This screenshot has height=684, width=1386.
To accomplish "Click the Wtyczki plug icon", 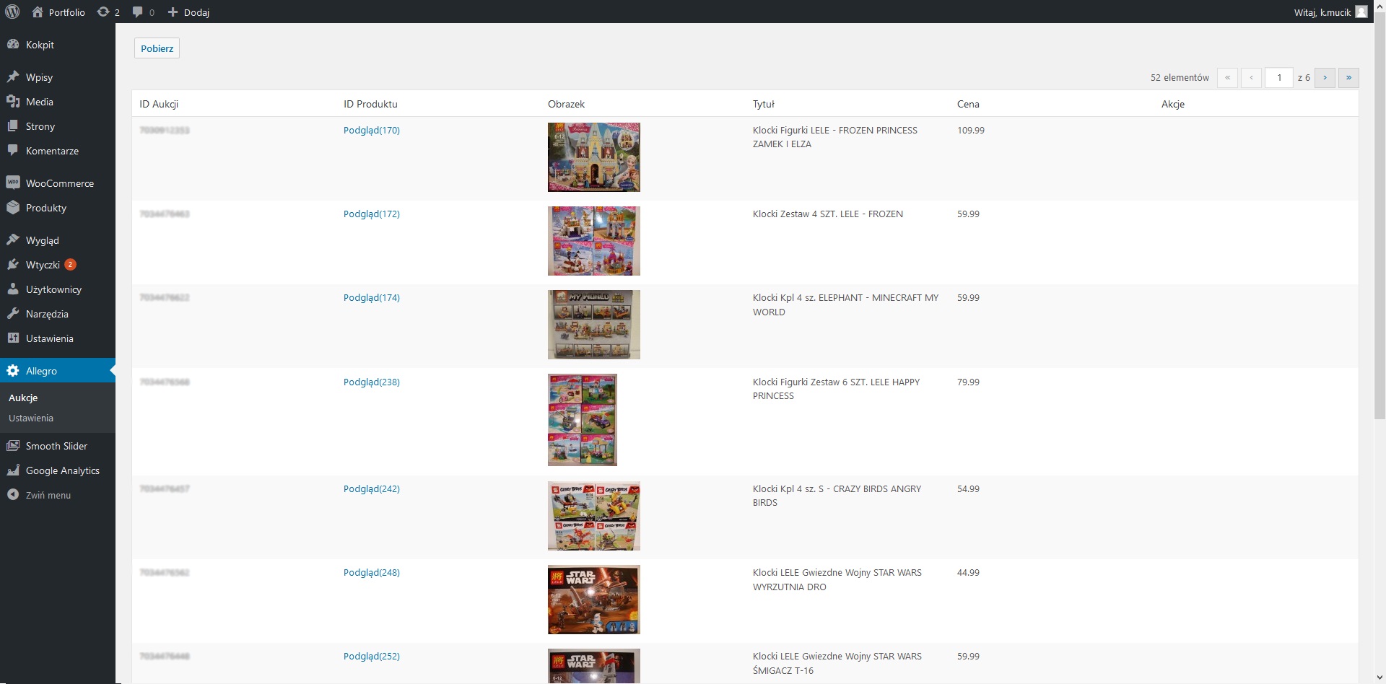I will (x=13, y=264).
